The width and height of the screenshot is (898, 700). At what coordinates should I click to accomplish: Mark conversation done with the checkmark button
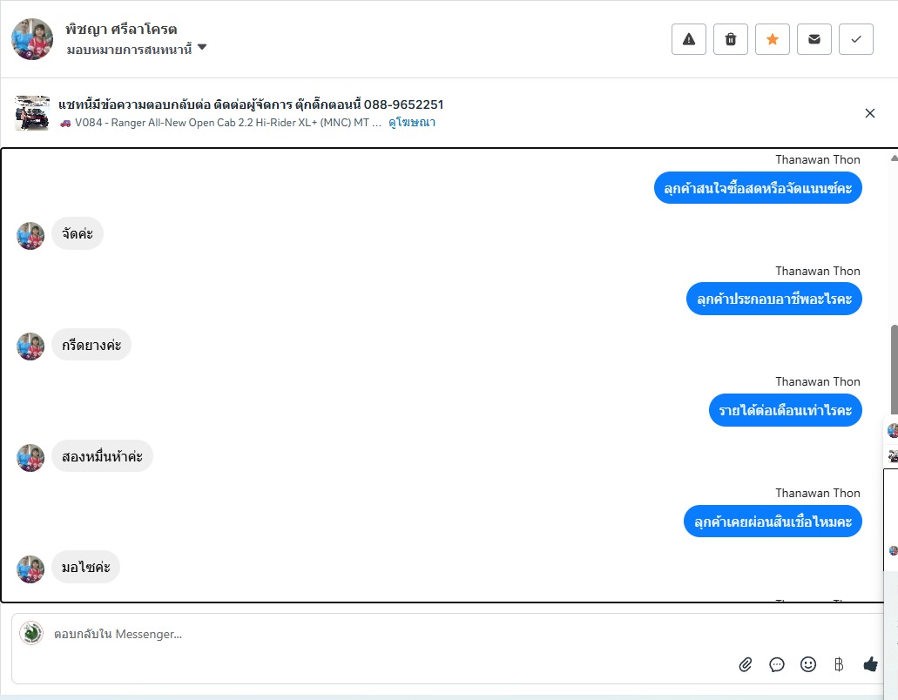[856, 39]
